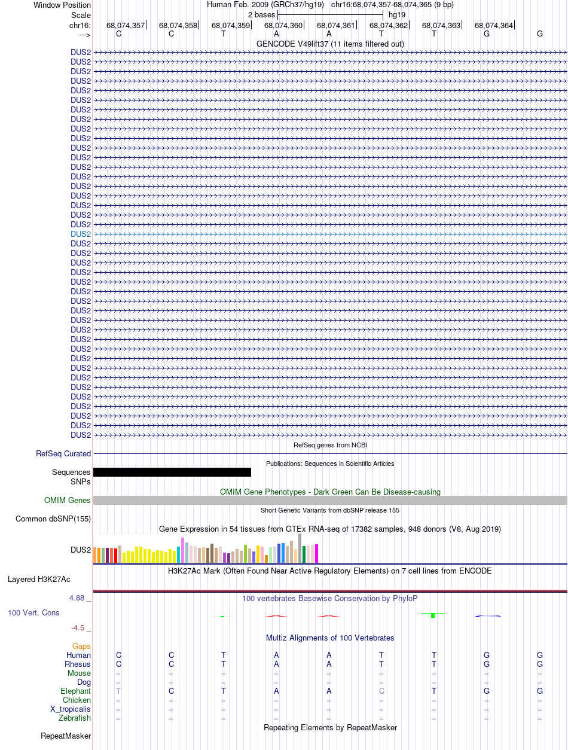Click the hg19 label next to scale bar

397,14
